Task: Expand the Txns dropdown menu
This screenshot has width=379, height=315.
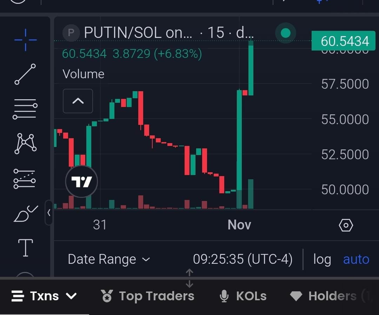Action: [44, 296]
